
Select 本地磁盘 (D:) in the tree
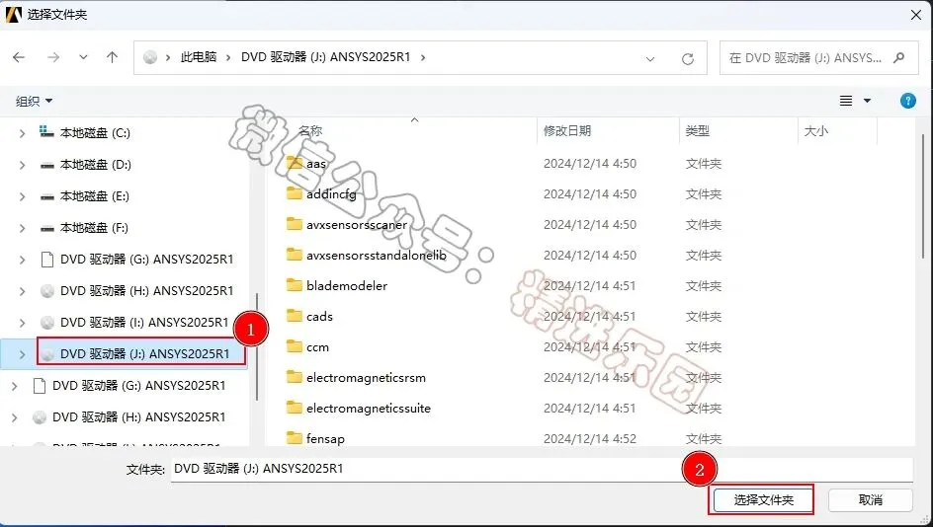[96, 165]
